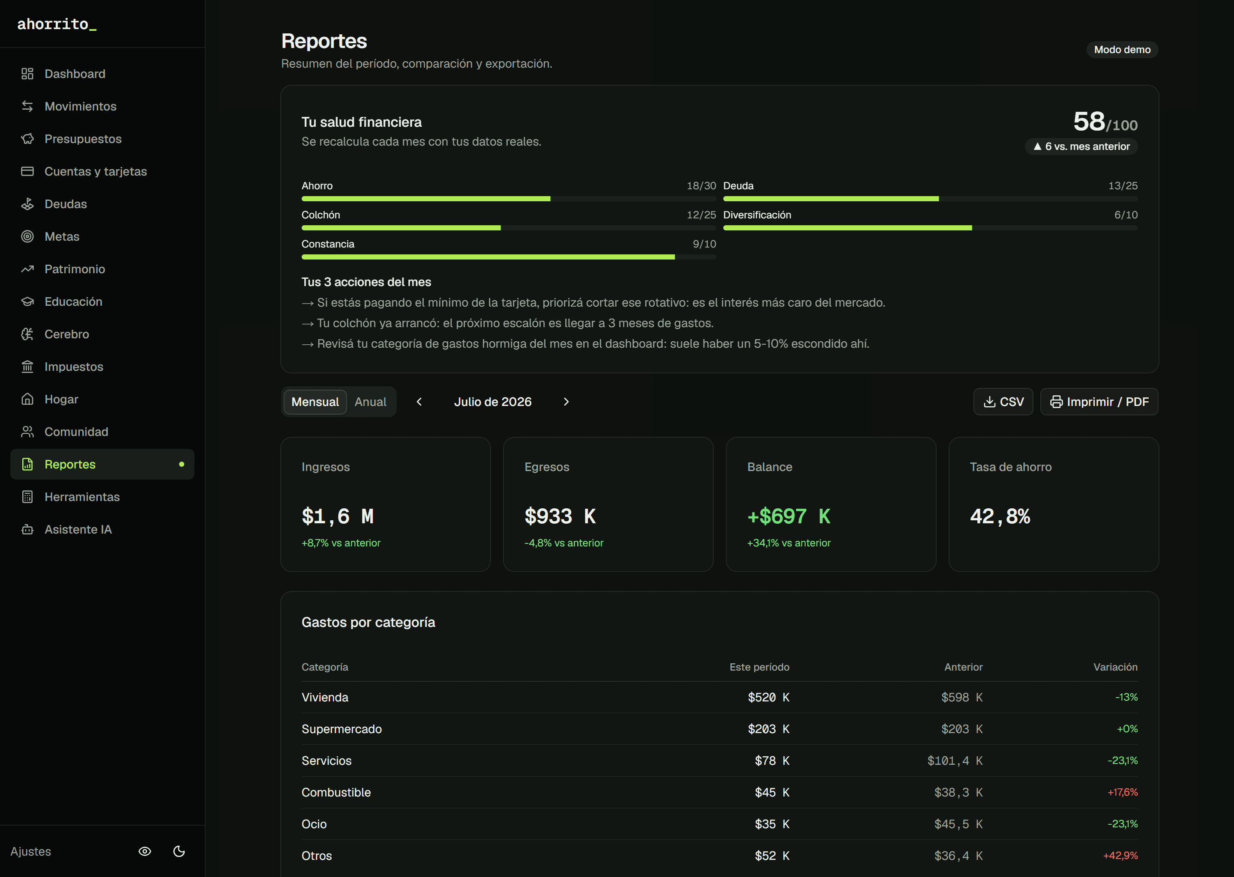Click the Ahorro progress bar

pyautogui.click(x=509, y=199)
